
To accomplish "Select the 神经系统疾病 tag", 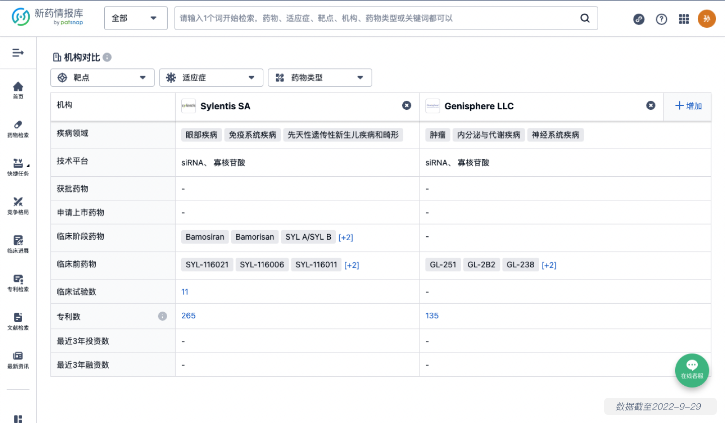I will (555, 135).
